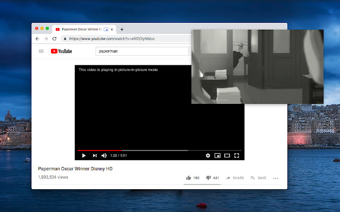Dislike the video with thumbs down
Image resolution: width=340 pixels, height=212 pixels.
point(209,178)
